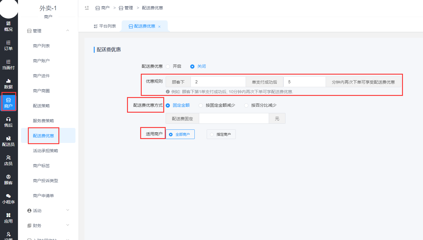Open the 概况 overview sidebar icon
423x240 pixels.
8,26
